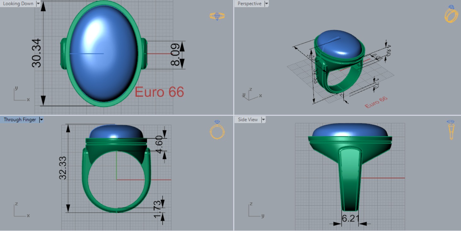
Task: Activate the Through Finger viewport title
Action: pos(20,120)
